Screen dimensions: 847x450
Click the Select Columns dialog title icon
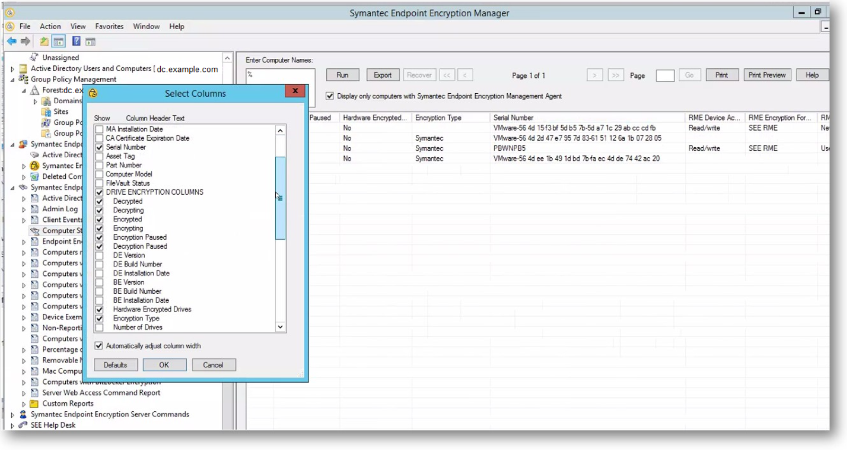click(93, 93)
